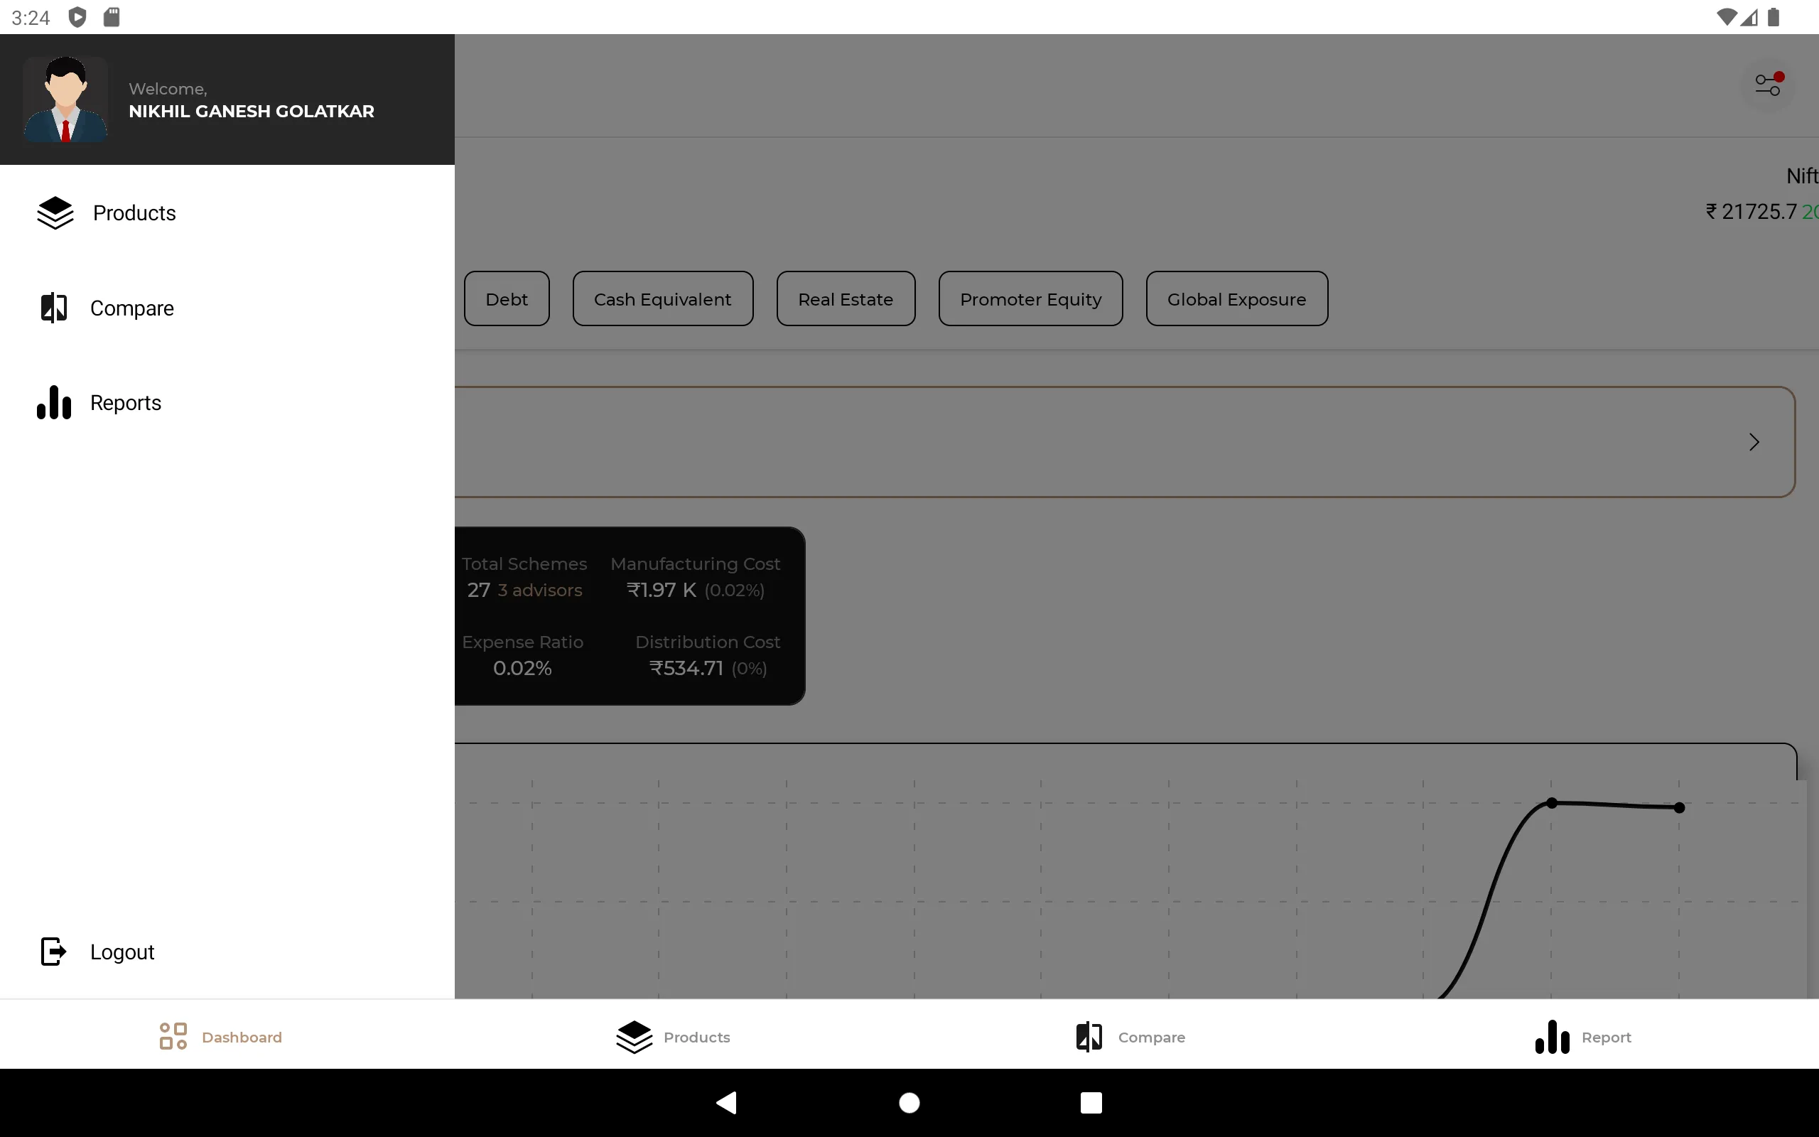Image resolution: width=1819 pixels, height=1137 pixels.
Task: Toggle the Global Exposure category filter
Action: click(x=1236, y=298)
